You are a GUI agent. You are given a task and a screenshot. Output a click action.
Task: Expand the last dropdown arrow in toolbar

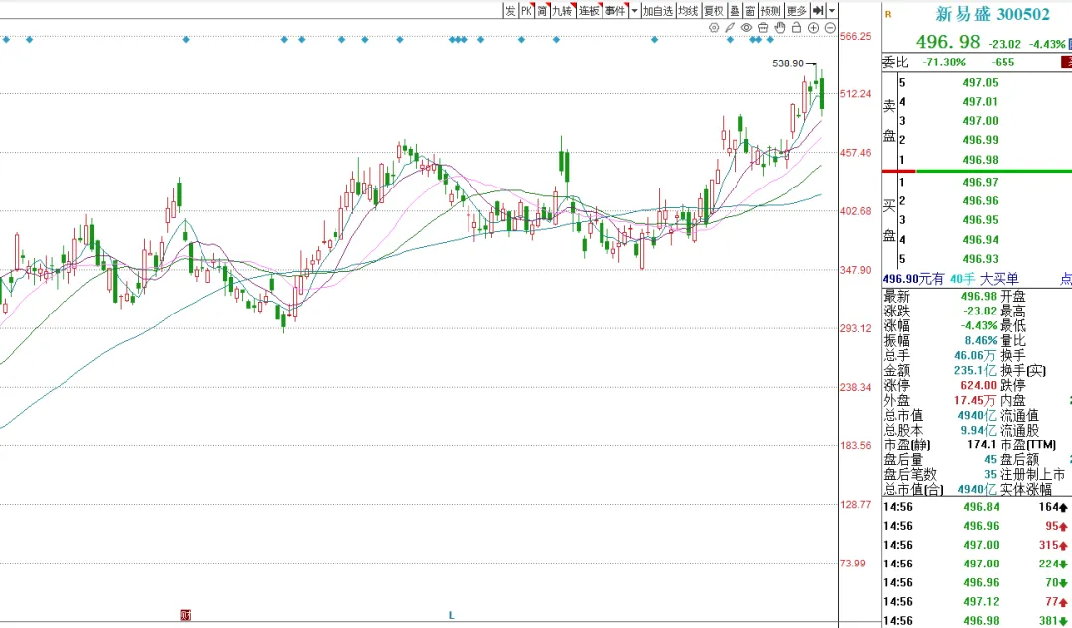832,10
